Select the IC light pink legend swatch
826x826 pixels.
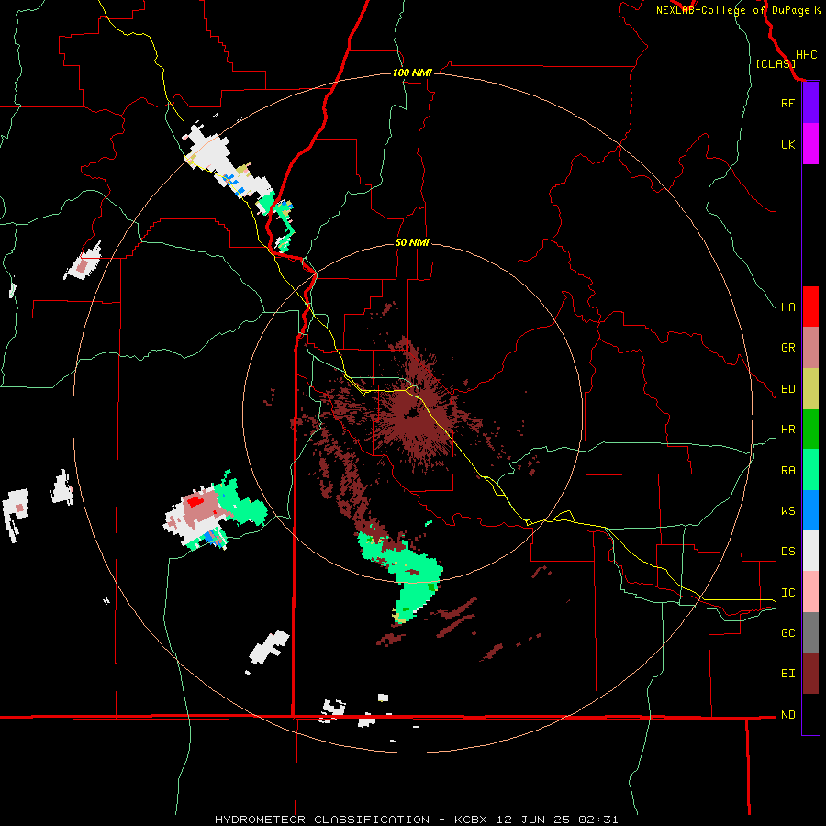coord(810,592)
